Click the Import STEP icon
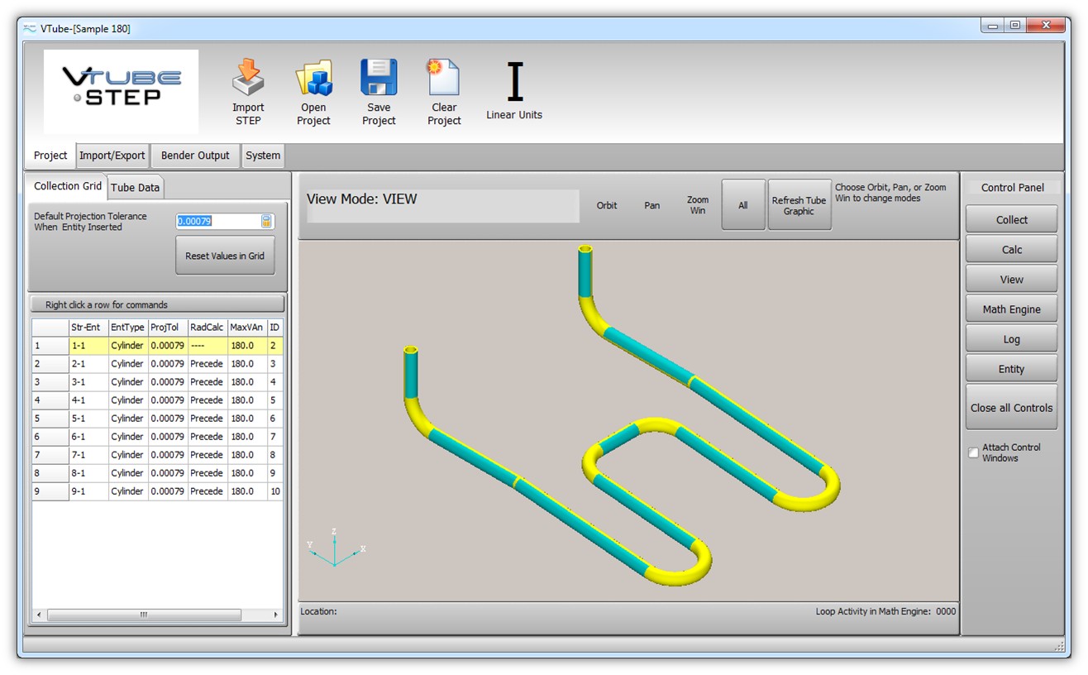Viewport: 1088px width, 675px height. tap(247, 79)
